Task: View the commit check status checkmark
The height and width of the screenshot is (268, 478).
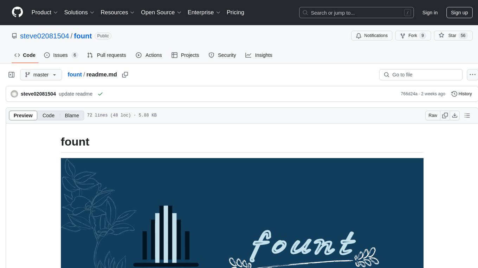Action: [x=100, y=94]
